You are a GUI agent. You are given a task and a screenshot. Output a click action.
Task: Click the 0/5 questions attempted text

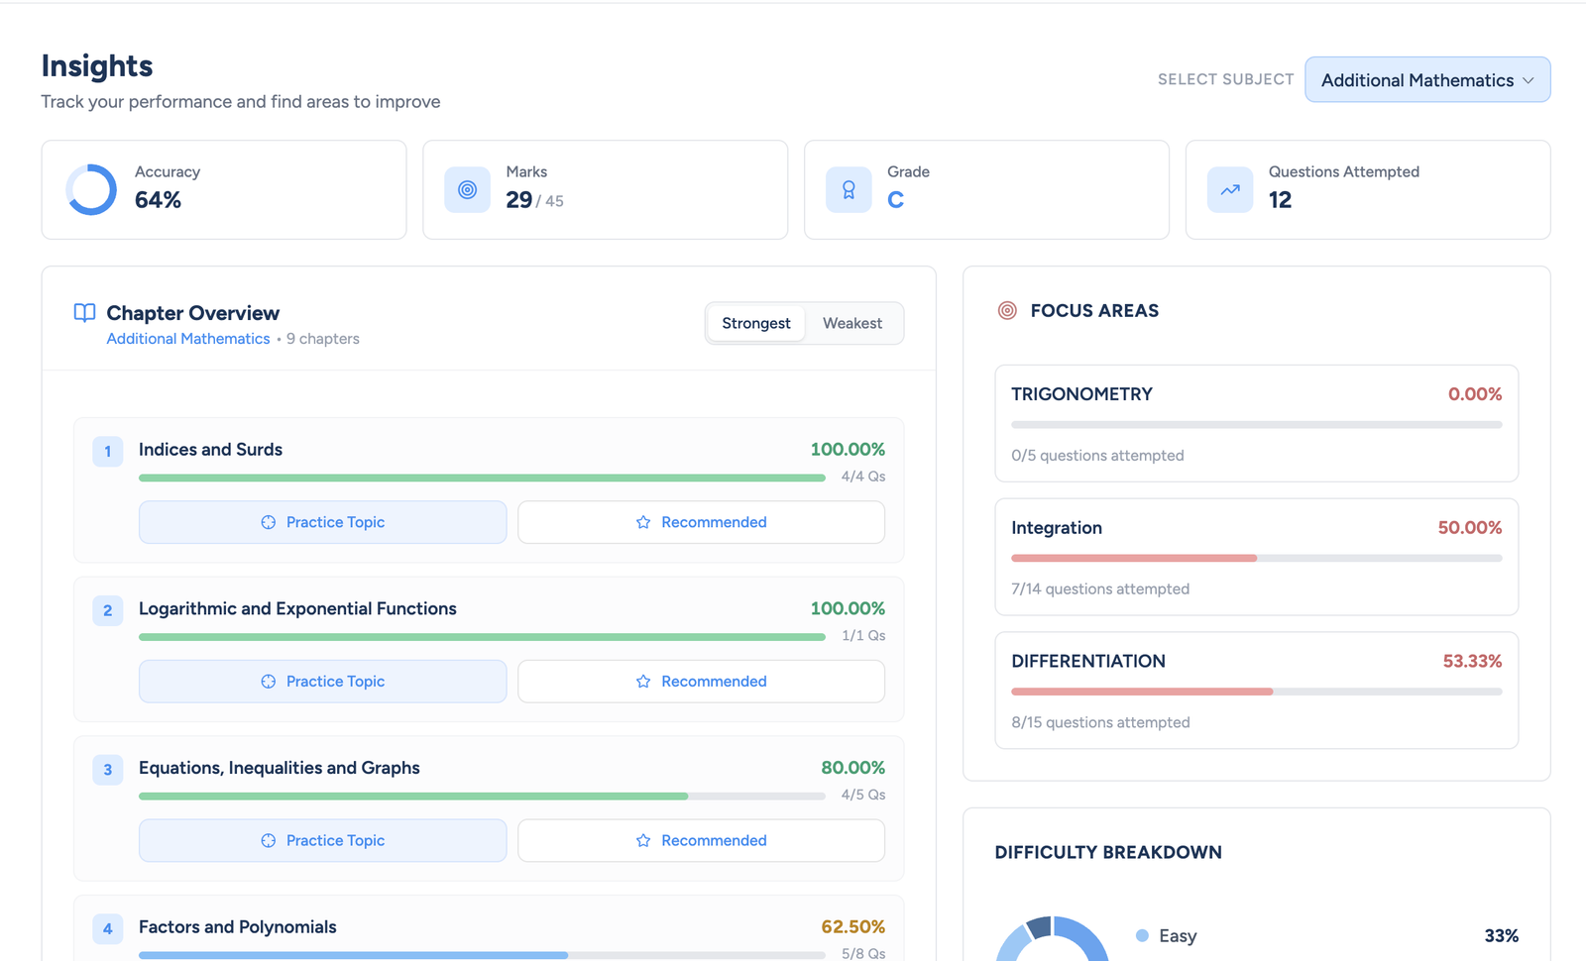tap(1097, 456)
